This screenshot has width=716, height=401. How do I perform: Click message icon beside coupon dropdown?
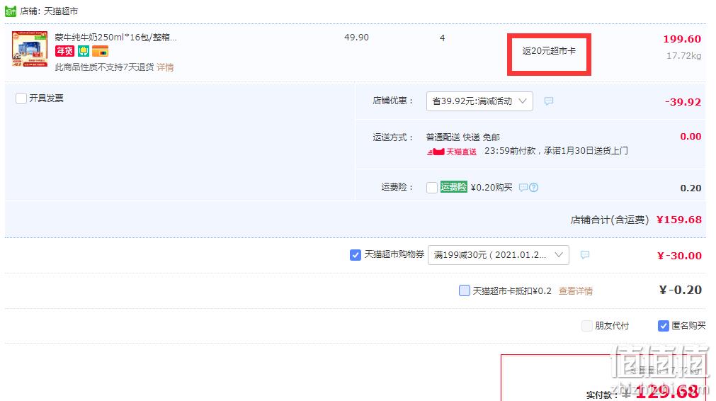584,255
